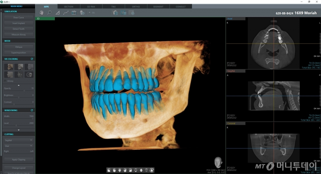Click the Measure Airway button
The width and height of the screenshot is (321, 174).
point(18,34)
